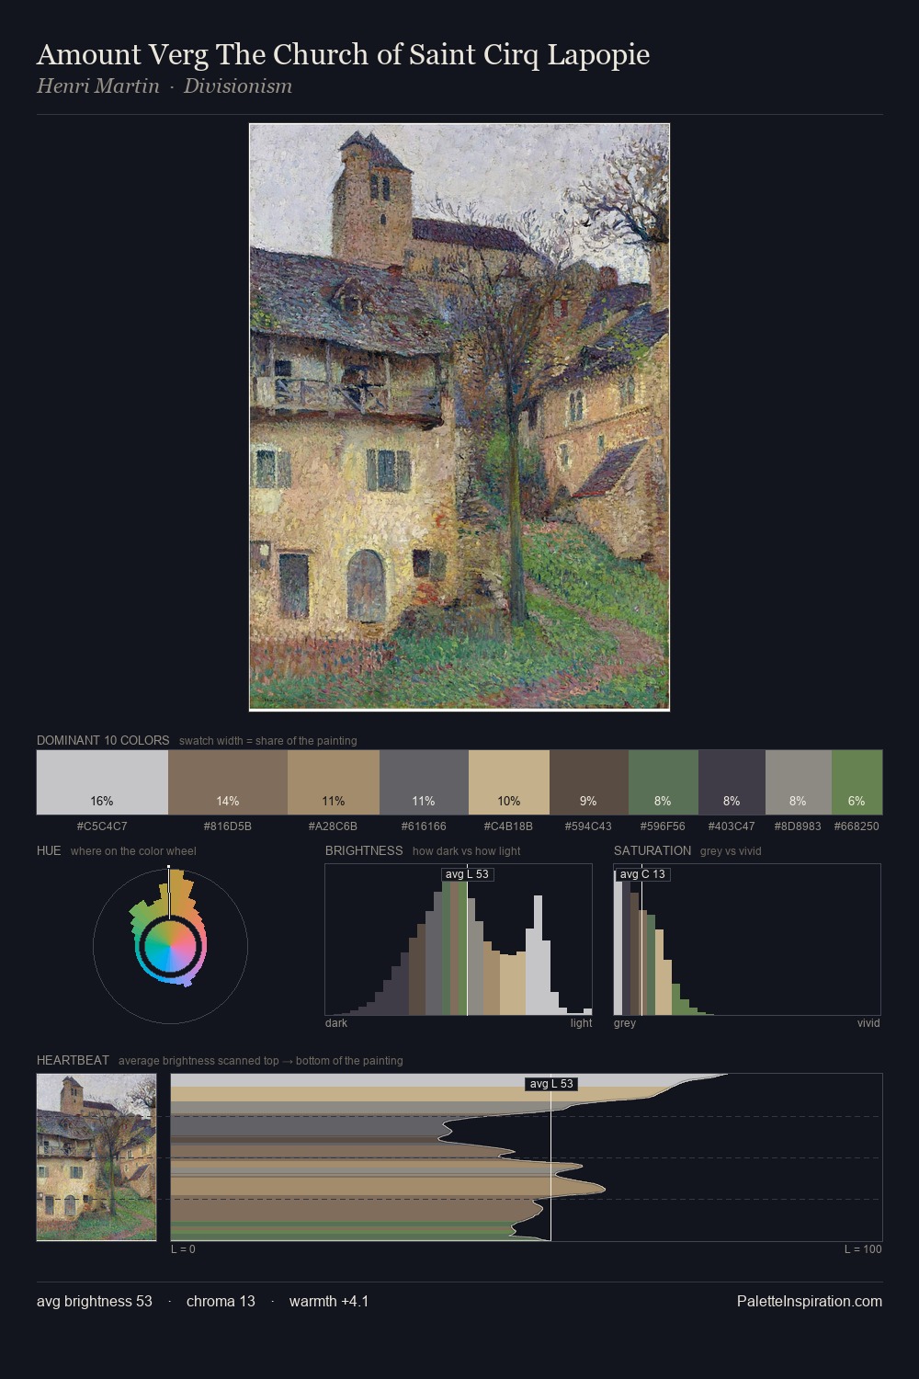Image resolution: width=919 pixels, height=1379 pixels.
Task: Click the L = 100 axis label
Action: click(863, 1249)
